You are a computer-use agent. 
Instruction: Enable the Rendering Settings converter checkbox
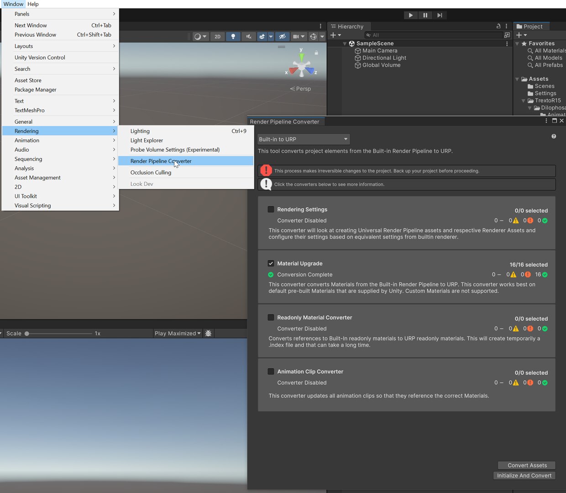[x=271, y=210]
